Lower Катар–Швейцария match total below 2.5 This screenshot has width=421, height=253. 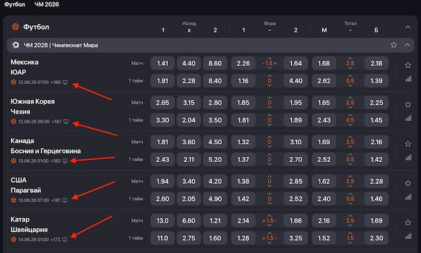(x=350, y=225)
